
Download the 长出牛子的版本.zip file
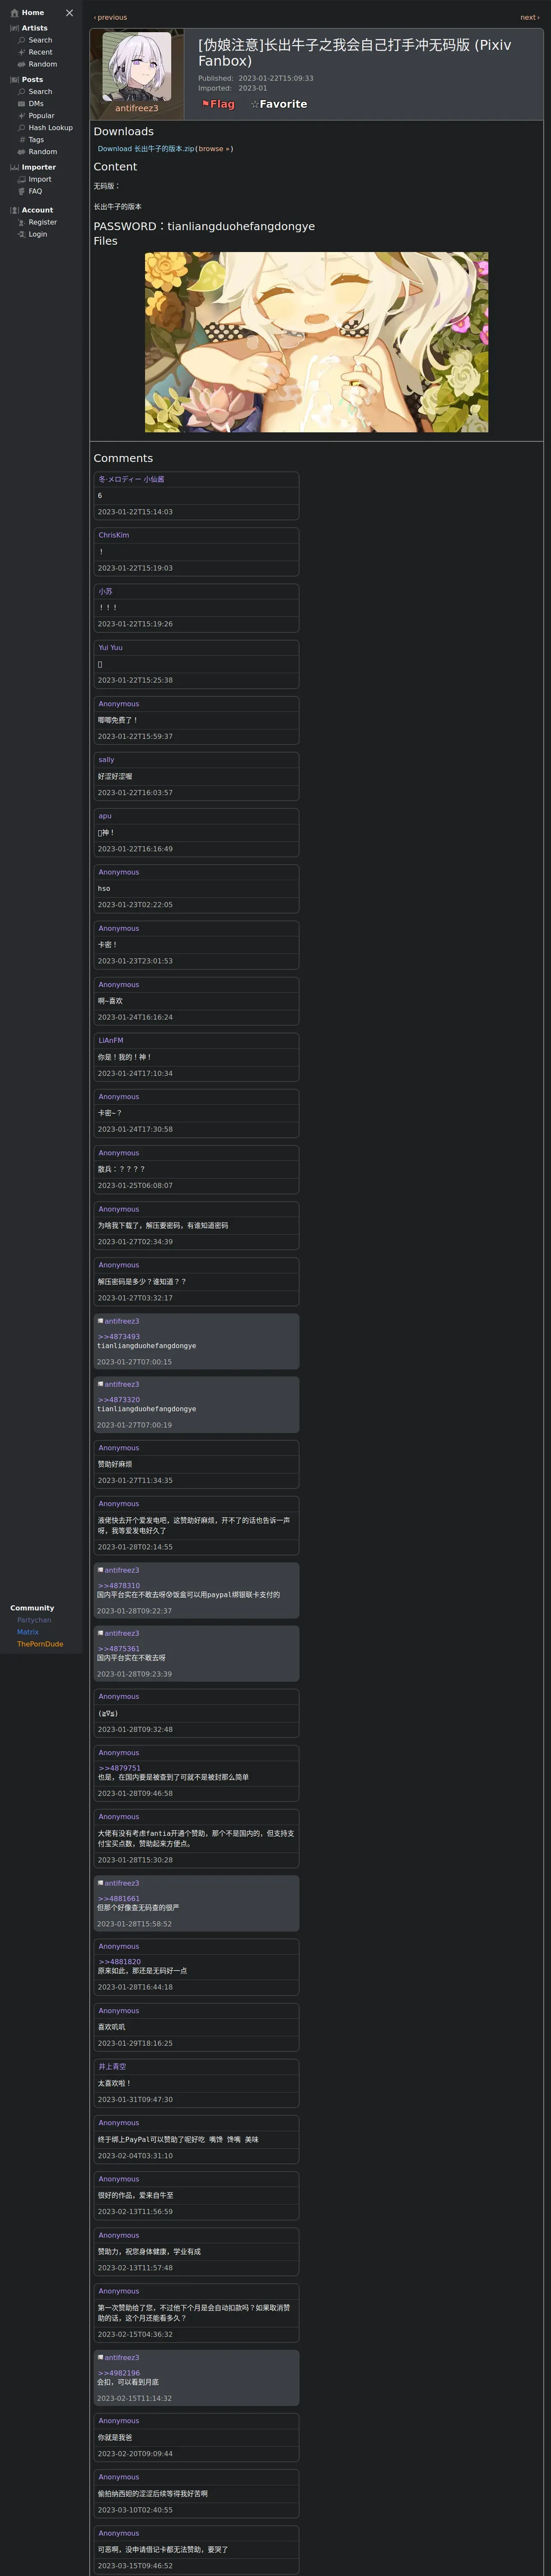point(146,149)
